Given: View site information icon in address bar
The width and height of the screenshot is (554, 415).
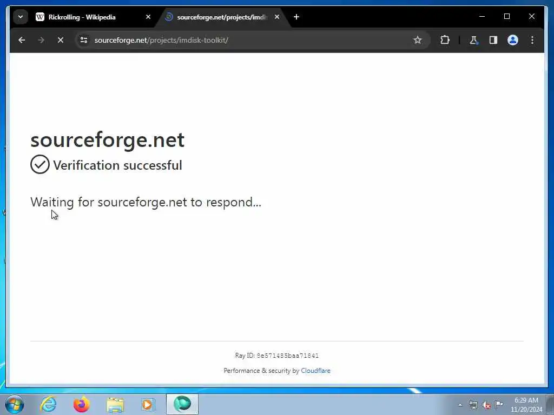Looking at the screenshot, I should pos(84,40).
